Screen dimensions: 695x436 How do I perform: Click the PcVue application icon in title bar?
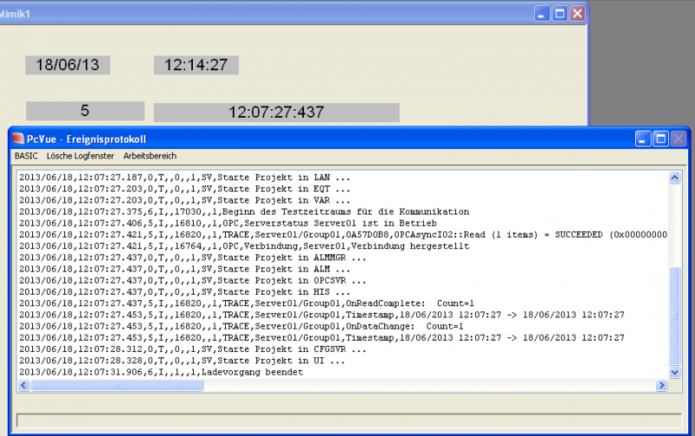[18, 139]
